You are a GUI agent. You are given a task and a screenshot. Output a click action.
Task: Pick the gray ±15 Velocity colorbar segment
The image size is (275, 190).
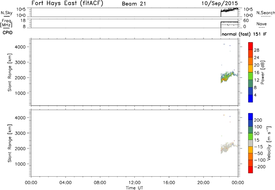(251, 143)
